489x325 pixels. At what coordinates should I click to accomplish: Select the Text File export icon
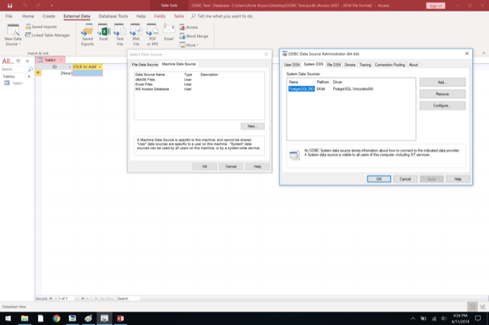coord(120,33)
